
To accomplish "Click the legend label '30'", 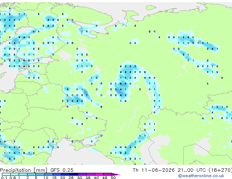I will pyautogui.click(x=79, y=178).
